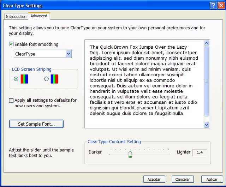Screen dimensions: 226x187
Task: Close the ClearType Settings dialog
Action: click(221, 6)
